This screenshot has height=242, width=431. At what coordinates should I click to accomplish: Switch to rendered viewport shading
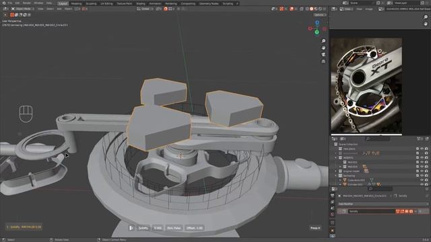(x=320, y=9)
